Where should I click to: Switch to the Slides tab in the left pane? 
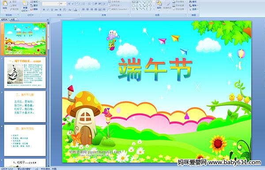(x=4, y=19)
